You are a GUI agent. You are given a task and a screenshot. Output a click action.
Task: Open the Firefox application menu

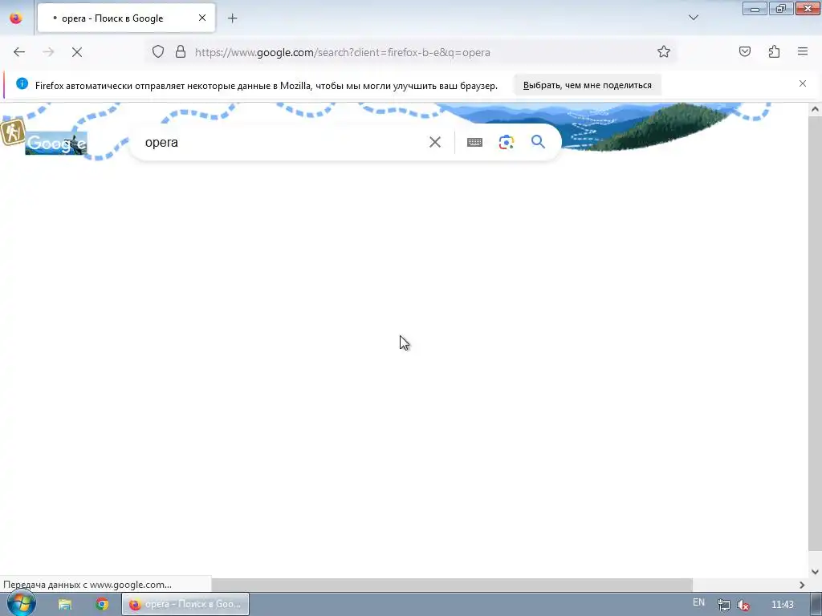[x=803, y=51]
